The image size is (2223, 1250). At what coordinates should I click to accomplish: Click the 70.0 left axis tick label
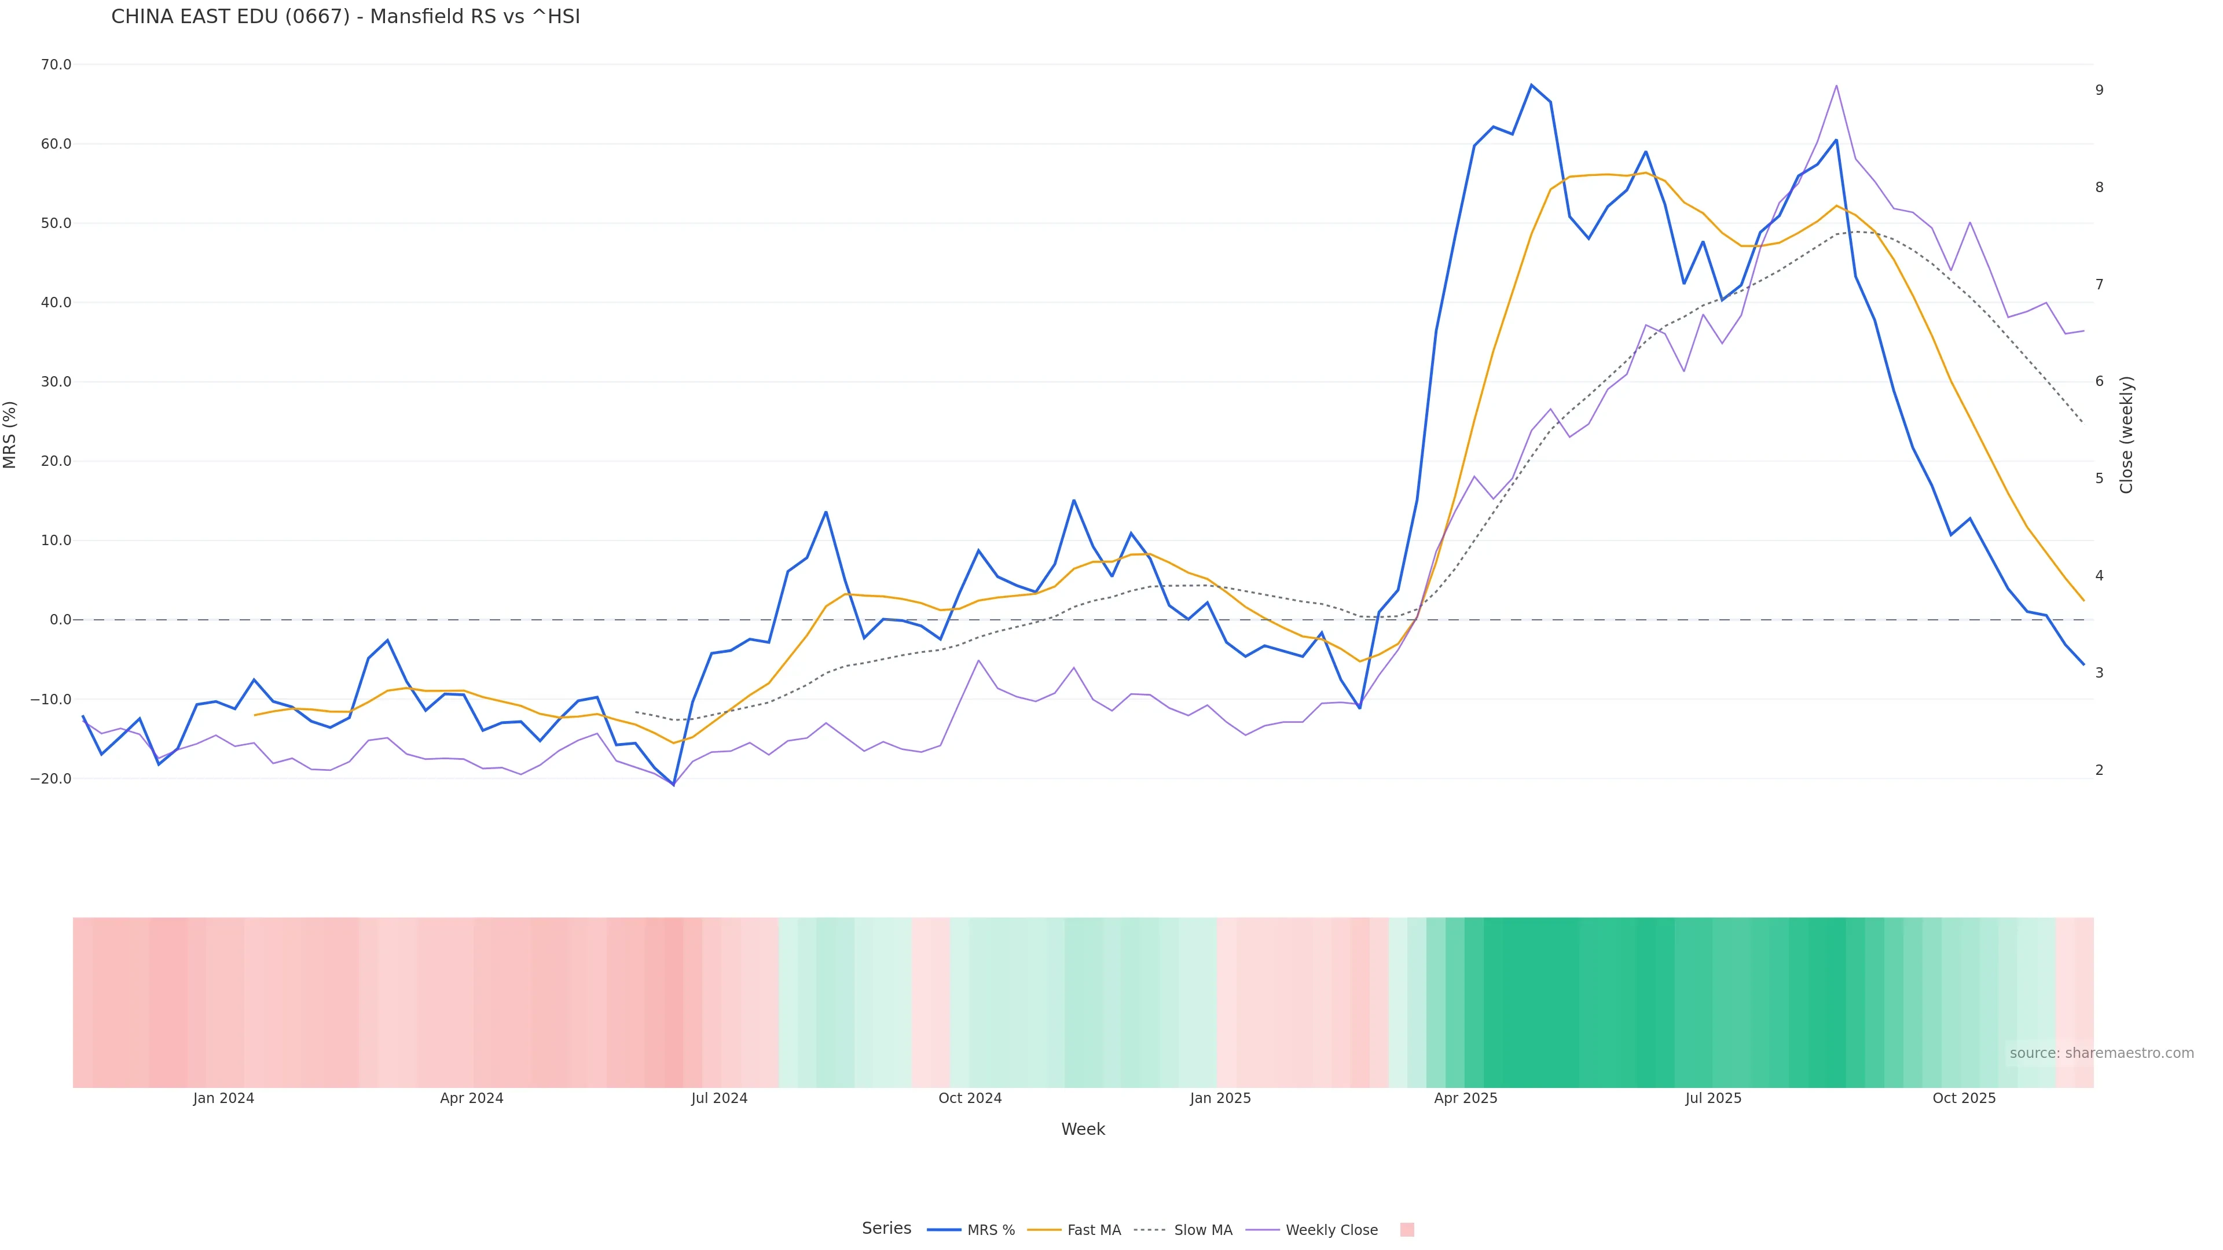[56, 65]
